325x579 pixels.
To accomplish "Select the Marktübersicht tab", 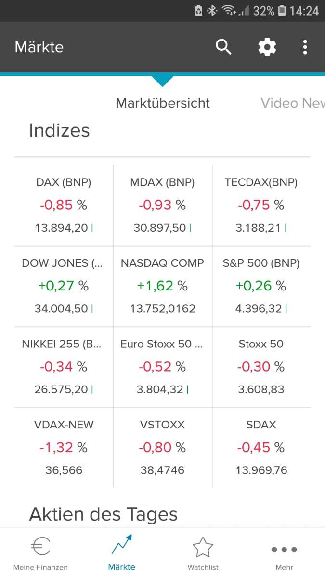I will (x=163, y=103).
